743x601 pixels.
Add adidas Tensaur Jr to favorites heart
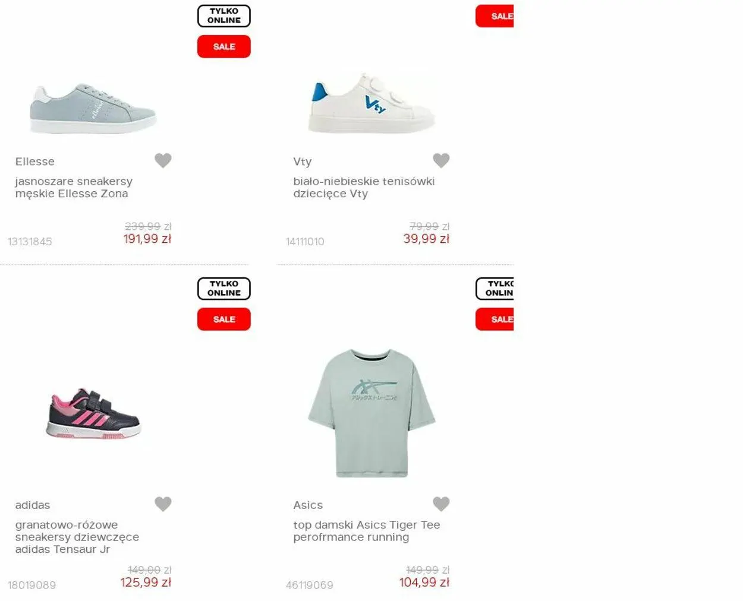[x=163, y=504]
